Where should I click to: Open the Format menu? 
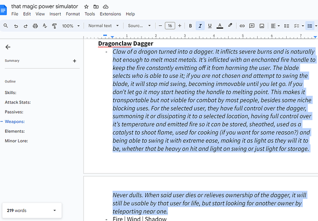(73, 14)
